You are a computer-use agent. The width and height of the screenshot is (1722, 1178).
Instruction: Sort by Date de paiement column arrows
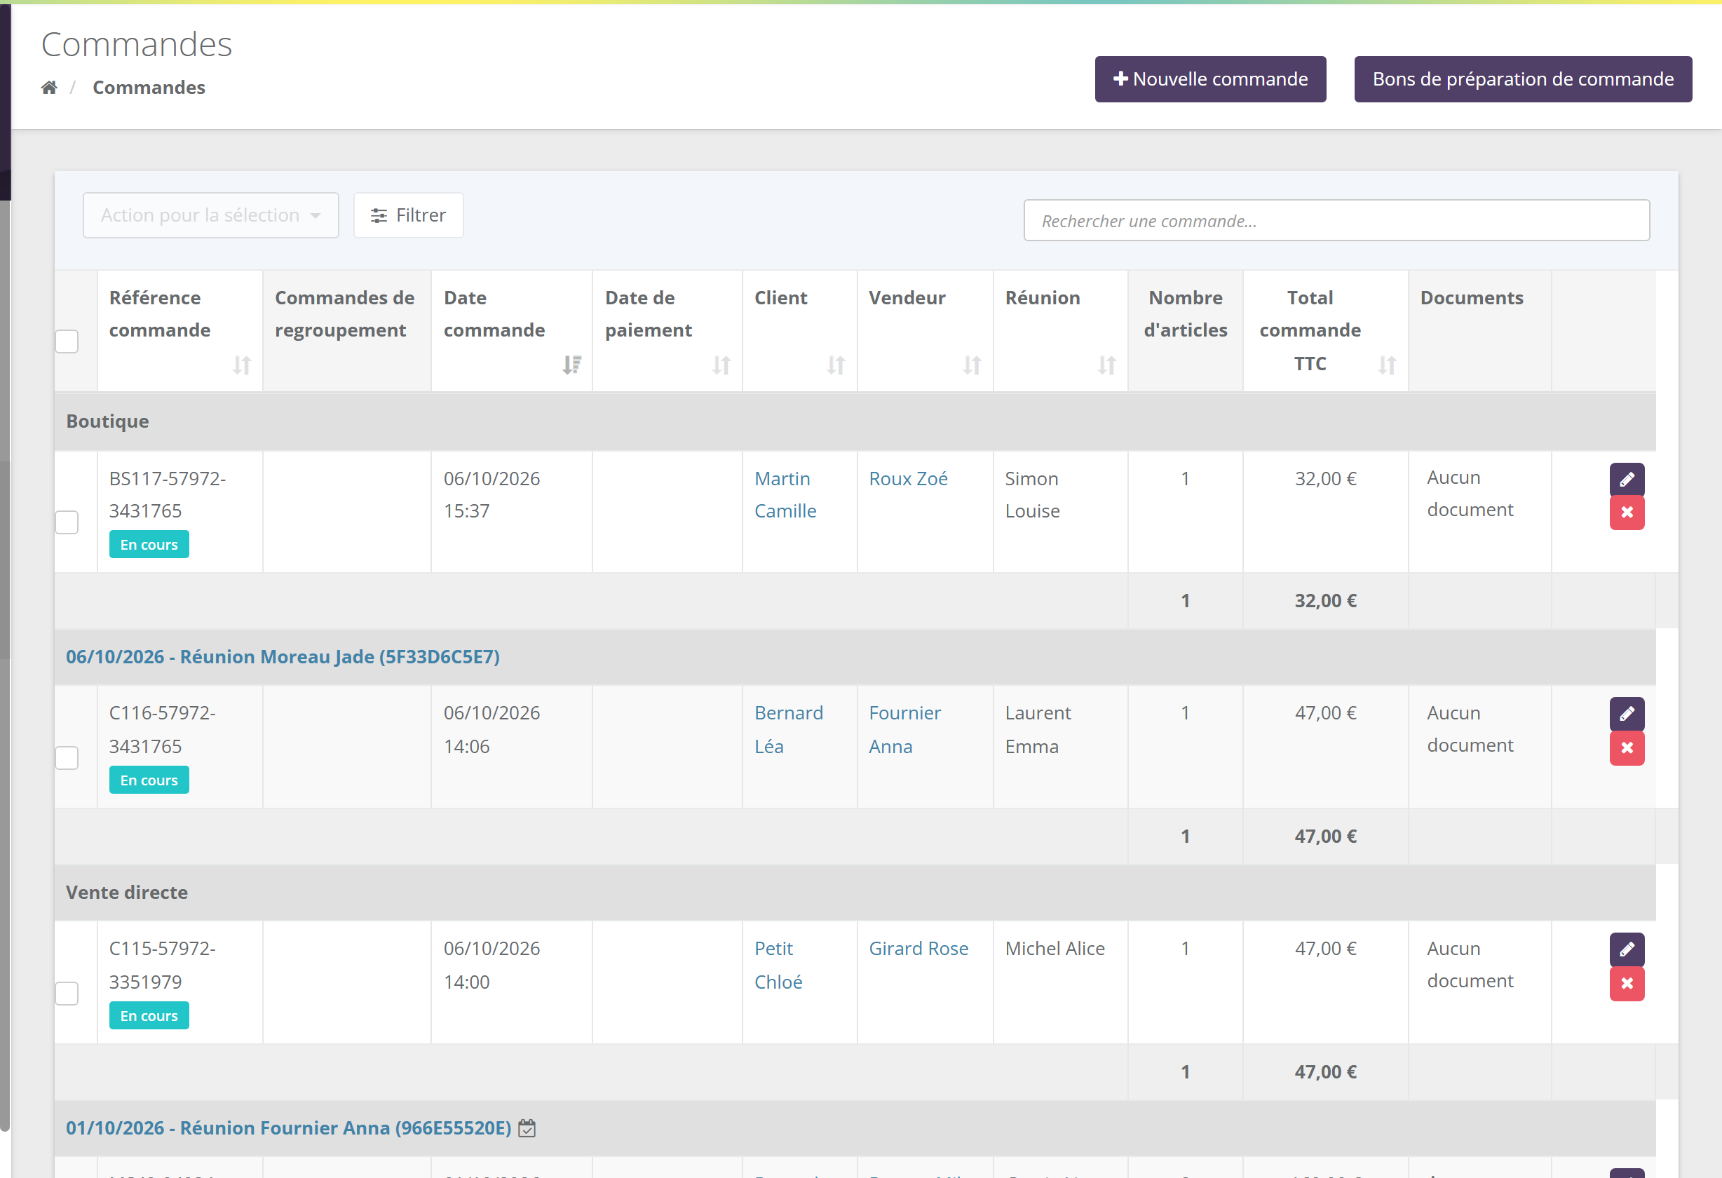tap(721, 365)
